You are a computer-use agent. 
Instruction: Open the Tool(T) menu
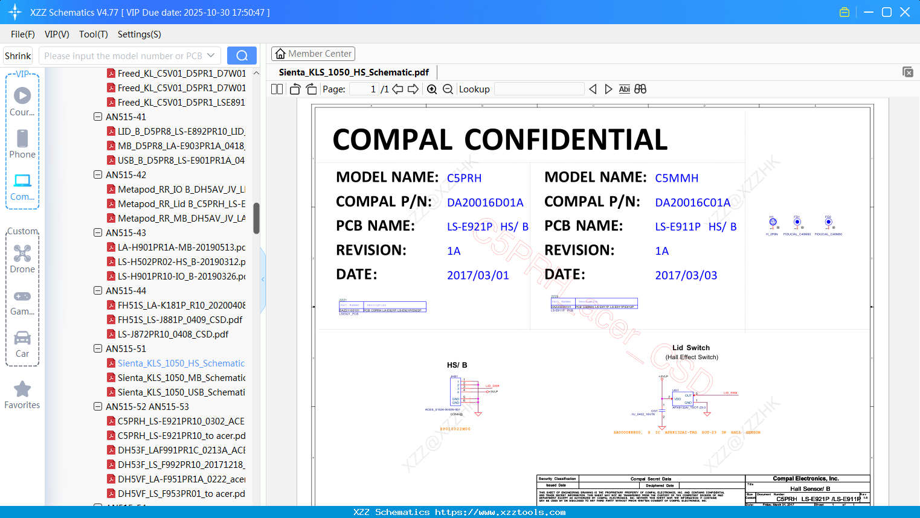tap(93, 34)
